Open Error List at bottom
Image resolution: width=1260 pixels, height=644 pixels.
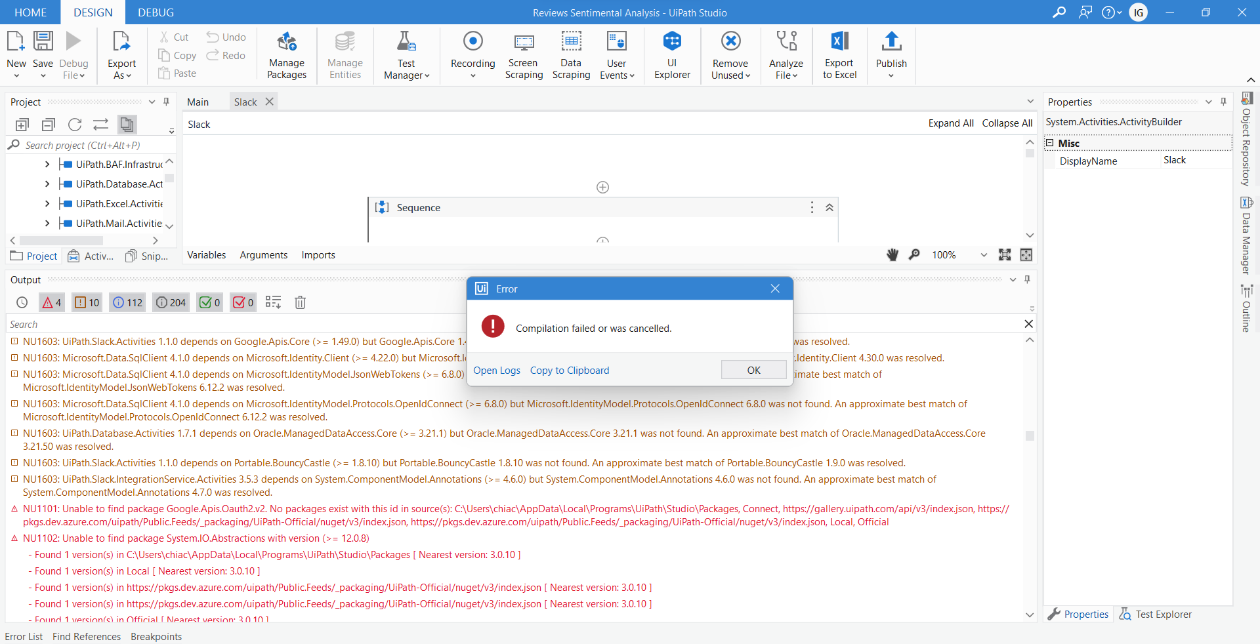pyautogui.click(x=24, y=637)
